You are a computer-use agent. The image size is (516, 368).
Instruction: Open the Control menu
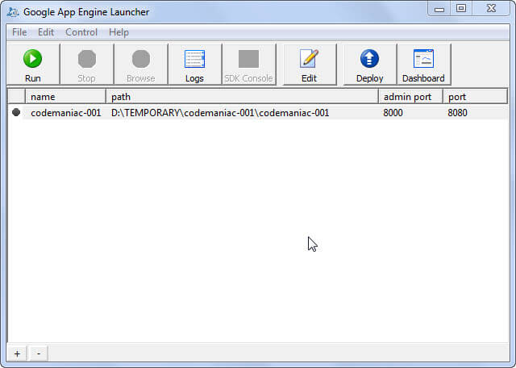81,32
